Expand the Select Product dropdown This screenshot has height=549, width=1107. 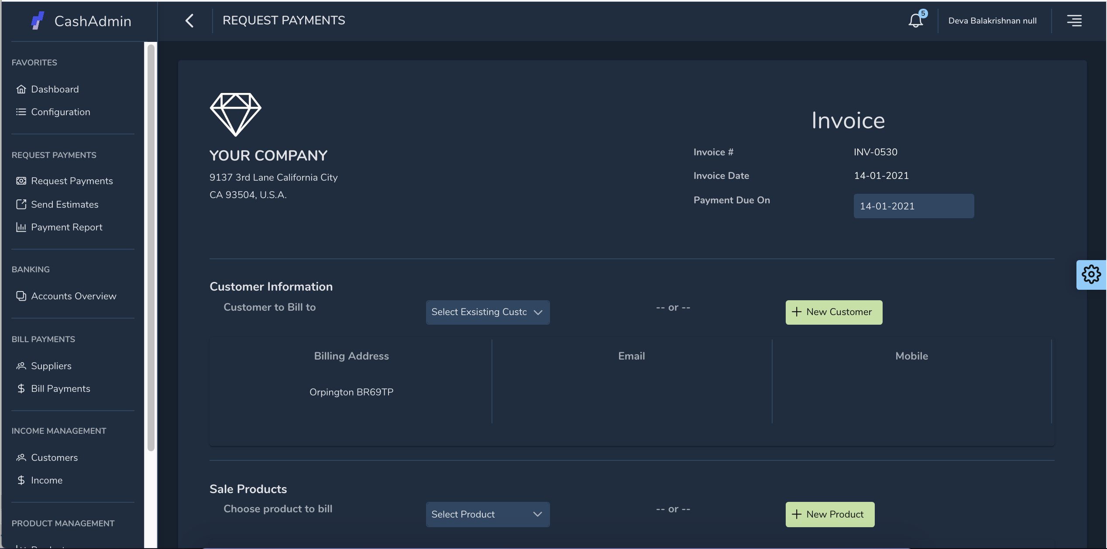click(x=487, y=514)
